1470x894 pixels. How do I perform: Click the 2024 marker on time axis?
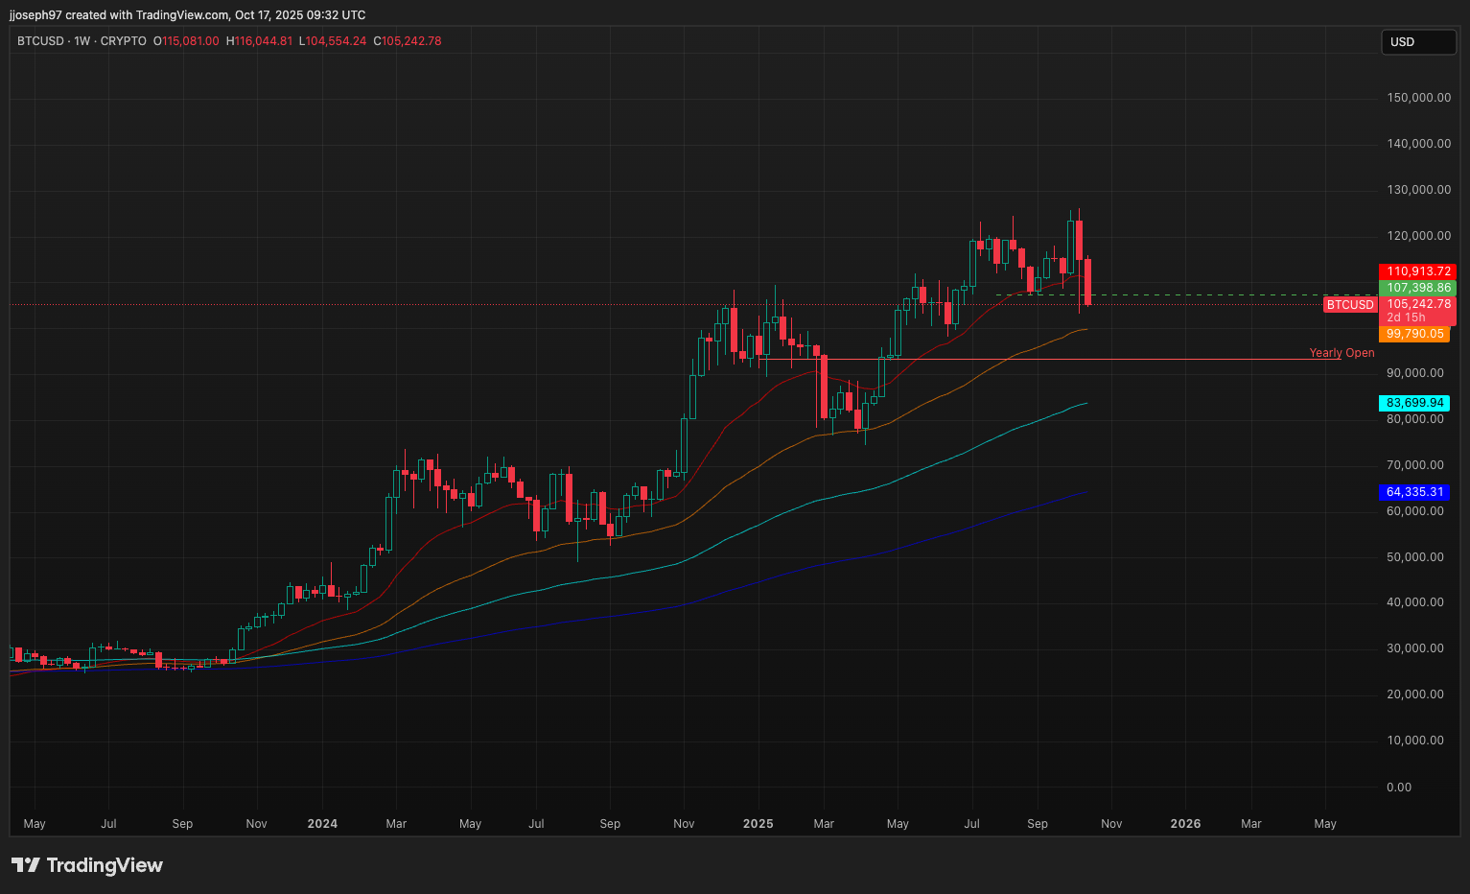(x=322, y=824)
